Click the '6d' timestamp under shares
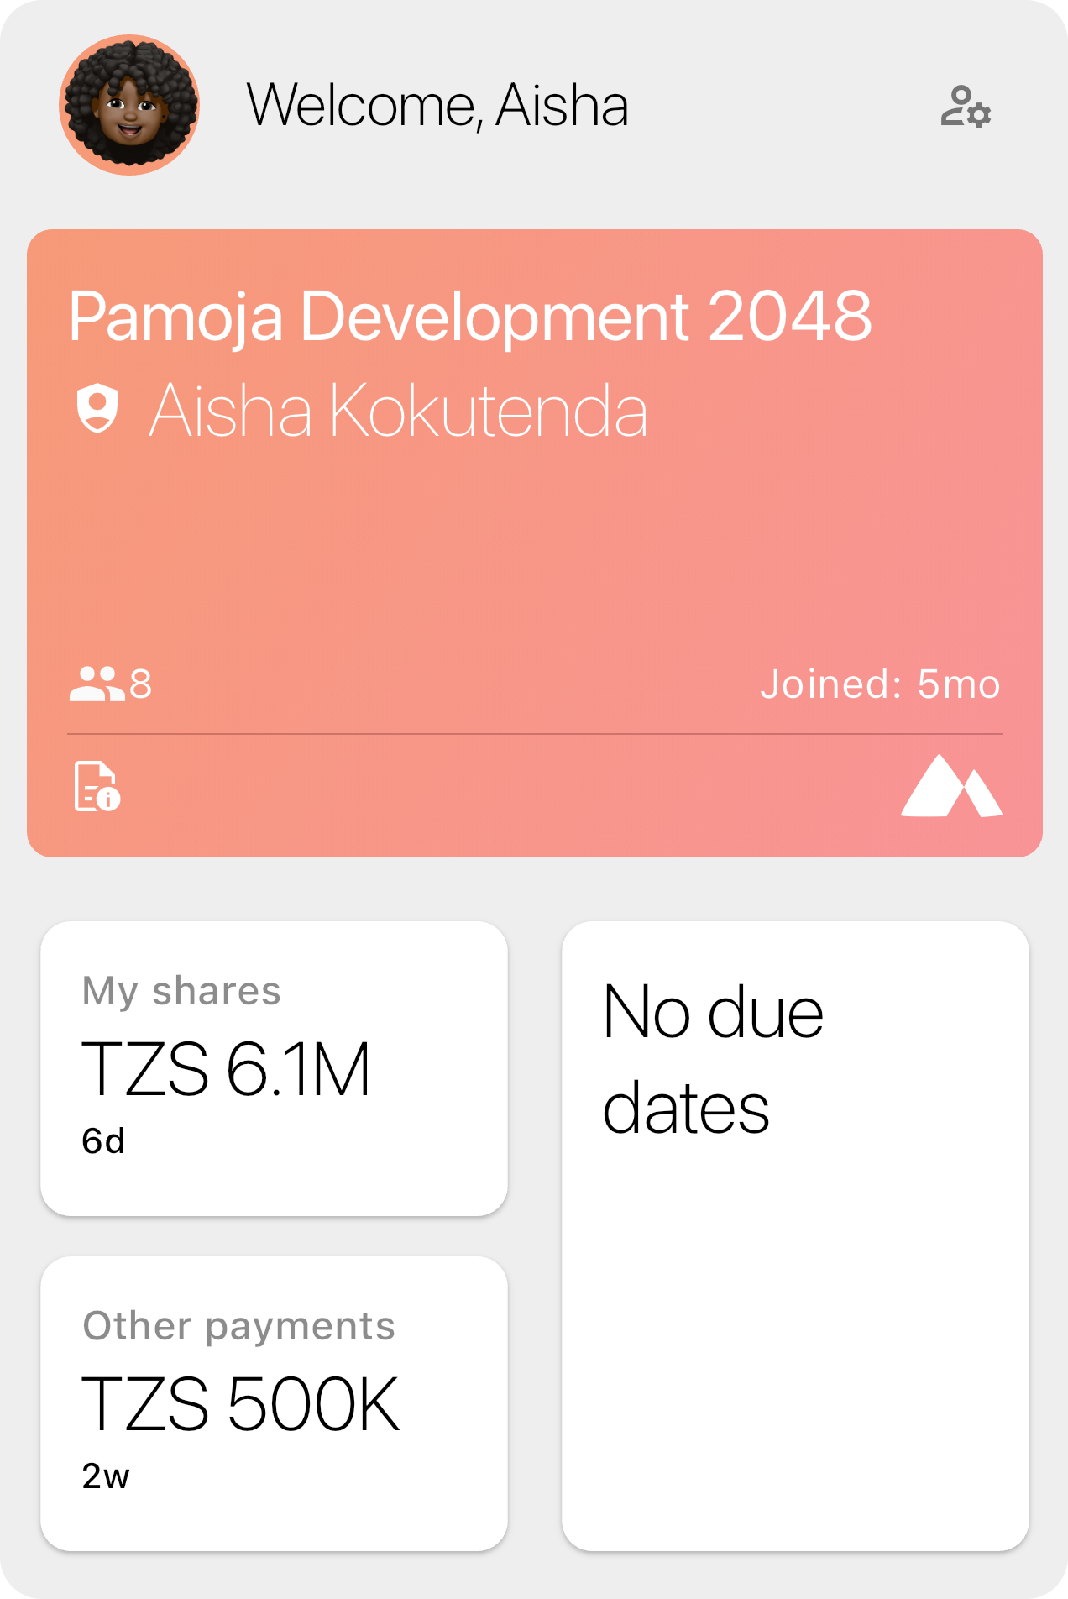 coord(103,1141)
